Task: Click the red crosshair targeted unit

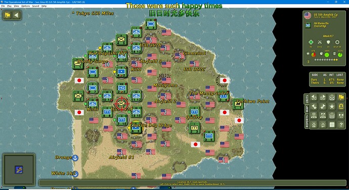Action: pyautogui.click(x=121, y=104)
